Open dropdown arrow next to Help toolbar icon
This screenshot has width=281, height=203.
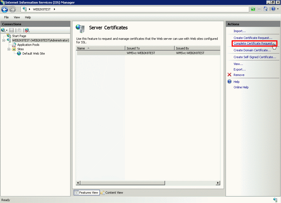277,9
